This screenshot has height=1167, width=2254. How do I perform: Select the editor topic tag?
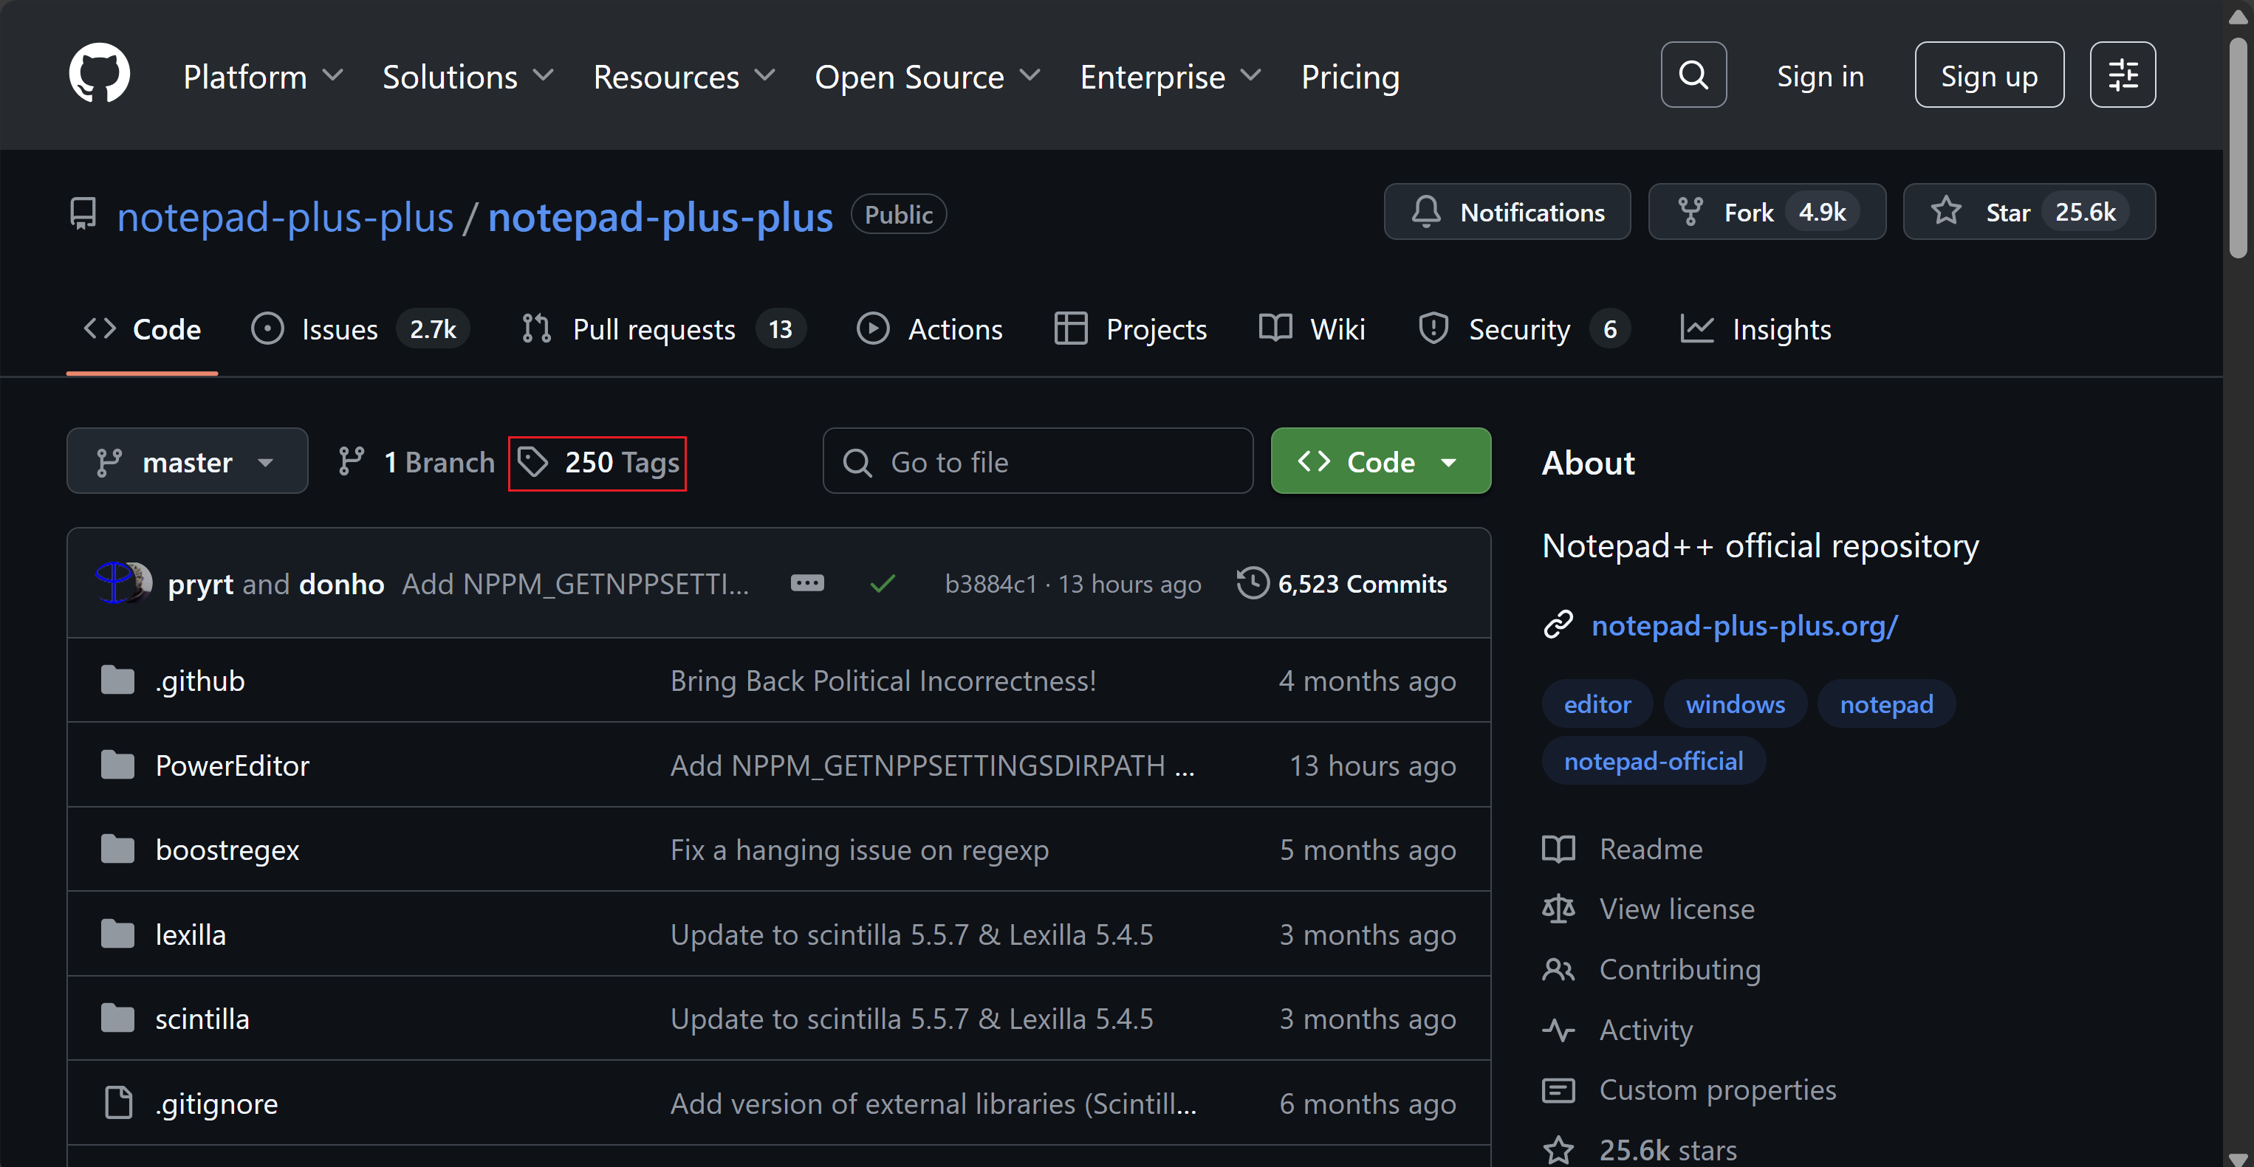coord(1597,704)
